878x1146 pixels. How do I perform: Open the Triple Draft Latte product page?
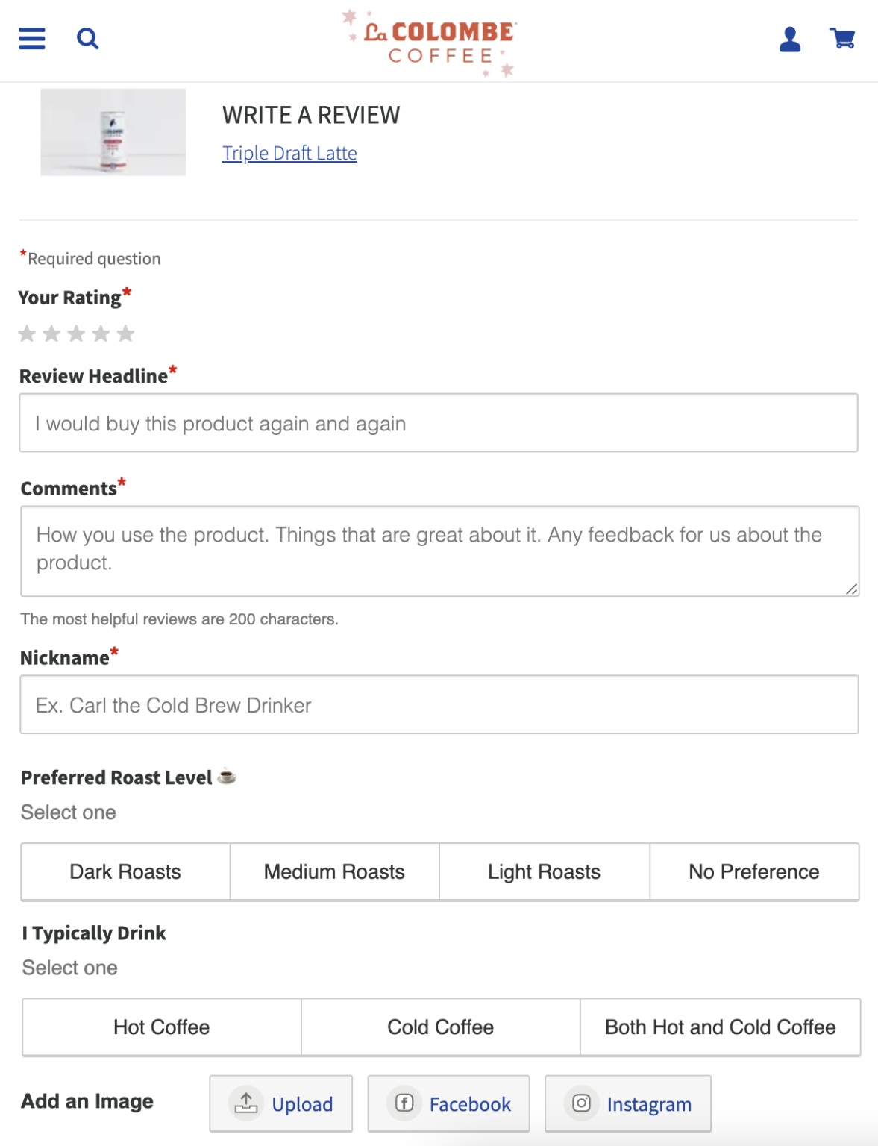point(289,153)
